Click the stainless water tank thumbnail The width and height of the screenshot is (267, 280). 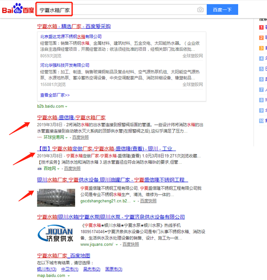56,198
